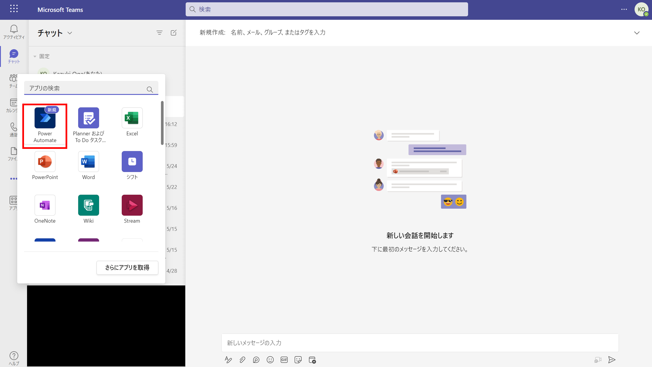The image size is (652, 367).
Task: Start a new chat with compose icon
Action: [174, 33]
